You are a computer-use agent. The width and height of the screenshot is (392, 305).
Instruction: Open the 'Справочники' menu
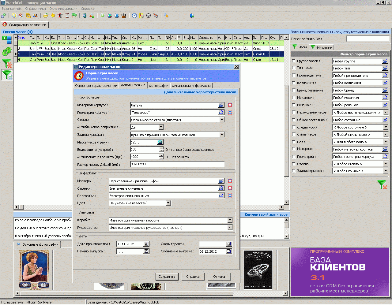pos(36,9)
